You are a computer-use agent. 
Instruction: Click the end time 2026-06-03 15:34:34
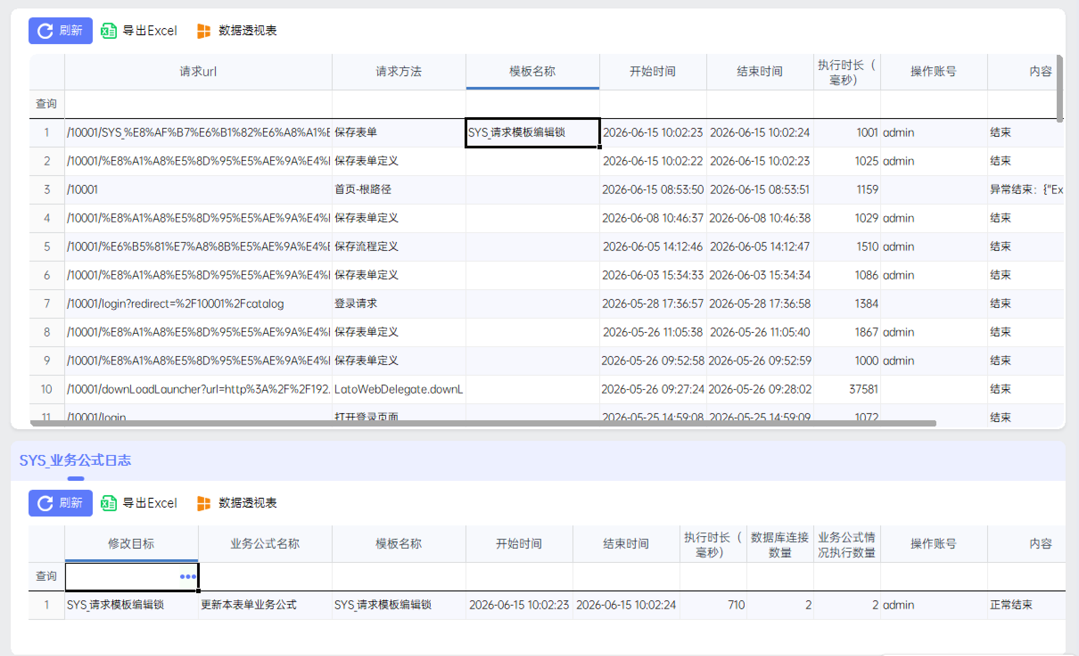760,275
